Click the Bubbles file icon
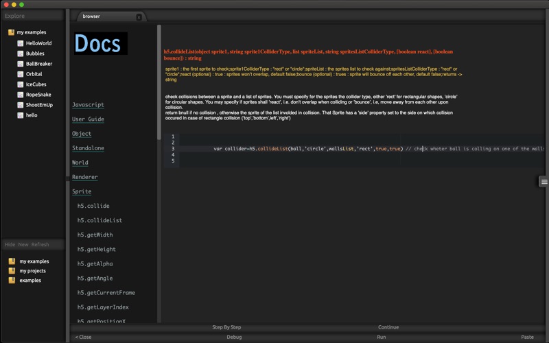The height and width of the screenshot is (343, 549). [x=21, y=54]
